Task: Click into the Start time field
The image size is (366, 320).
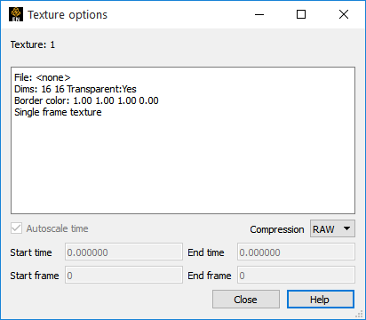Action: tap(123, 252)
